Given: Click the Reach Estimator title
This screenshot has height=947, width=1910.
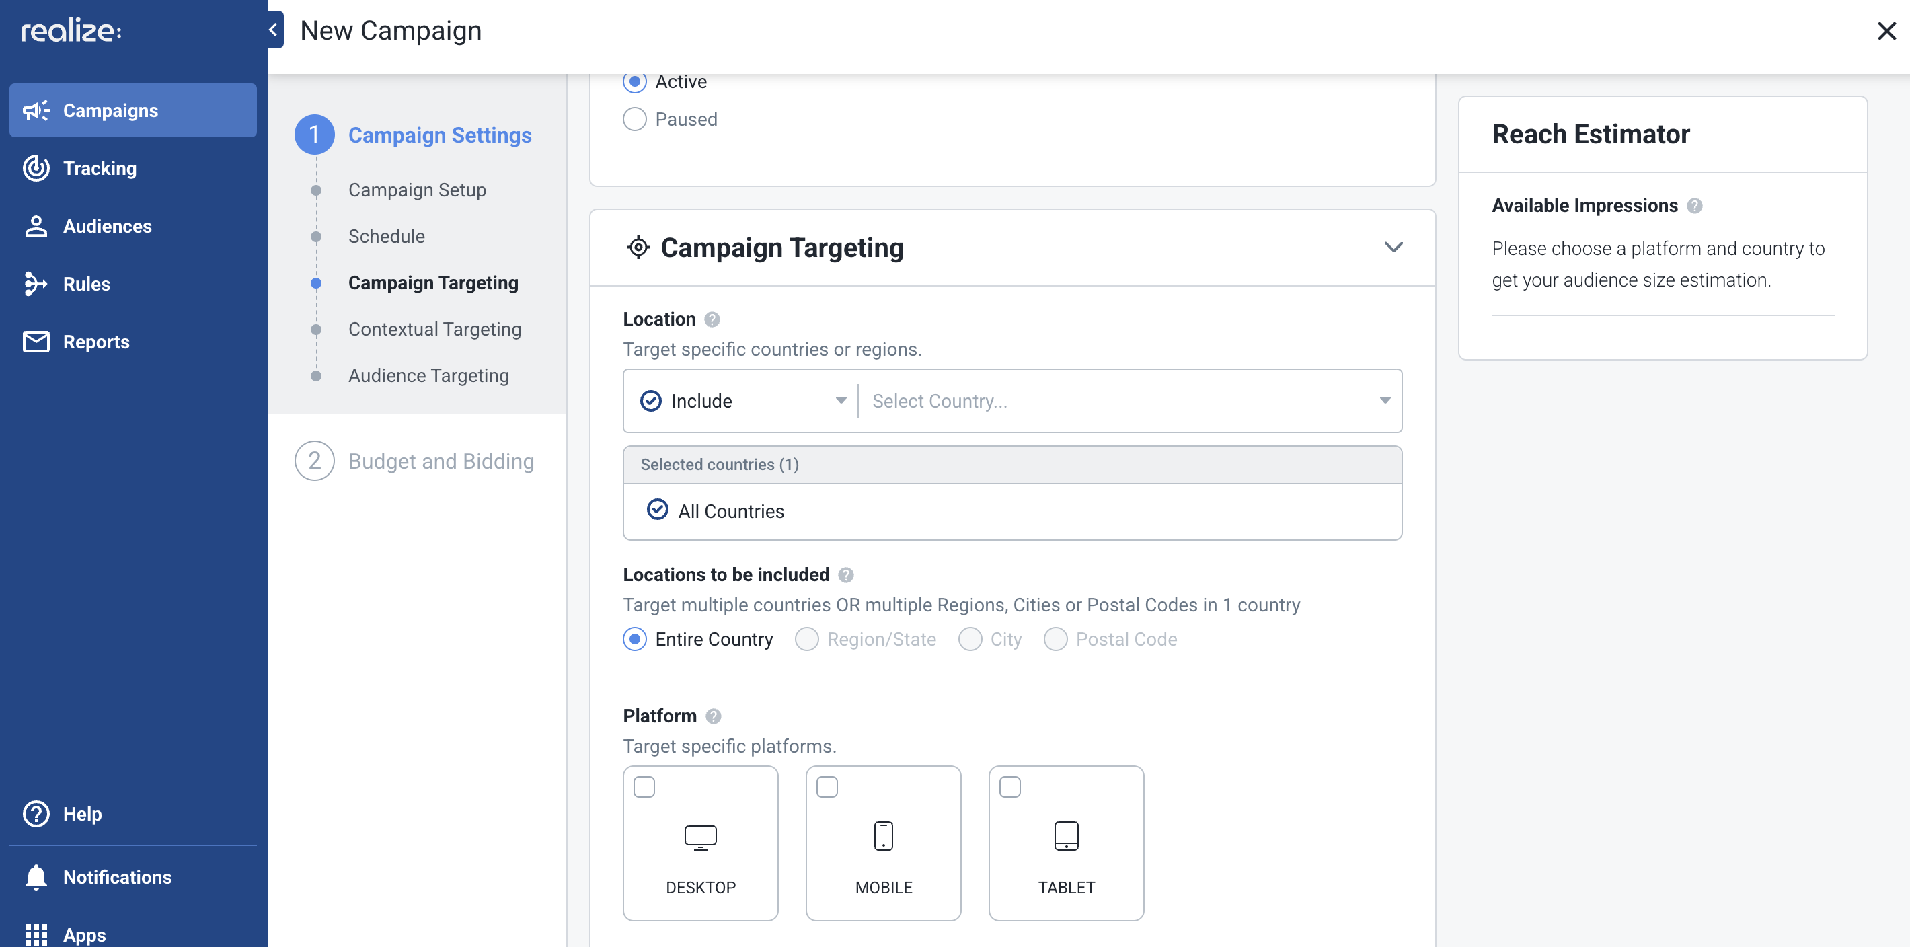Looking at the screenshot, I should coord(1591,135).
